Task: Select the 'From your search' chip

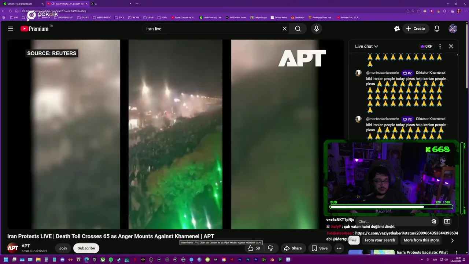Action: [x=380, y=241]
